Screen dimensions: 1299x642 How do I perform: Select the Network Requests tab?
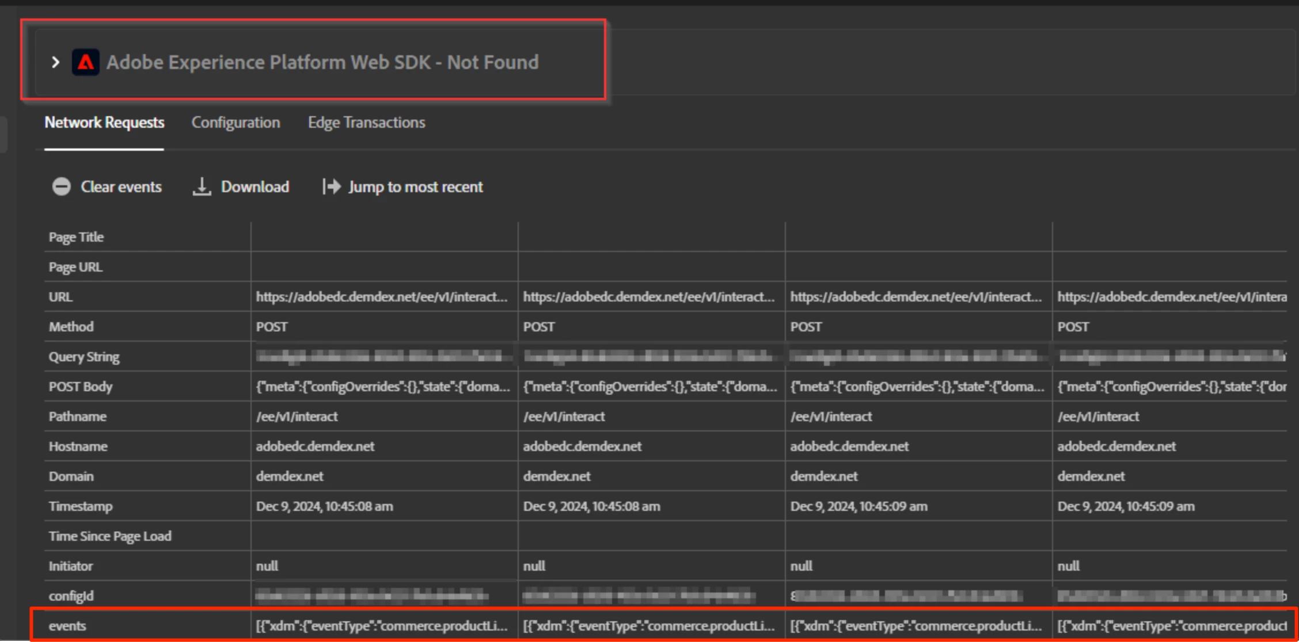click(x=104, y=123)
